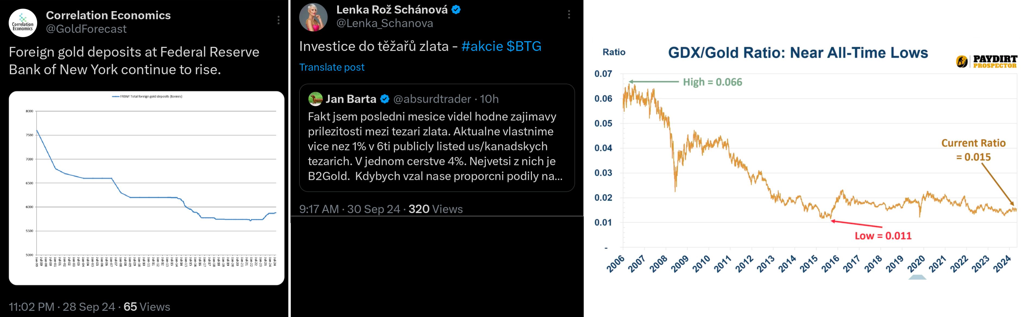Open the FRBNY gold deposits chart image
1023x317 pixels.
[147, 188]
